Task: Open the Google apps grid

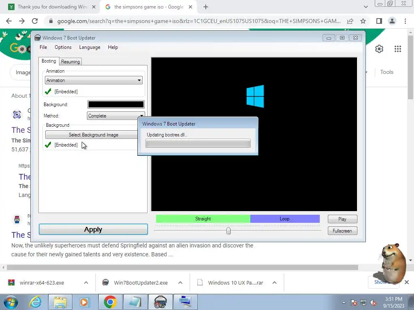Action: coord(398,49)
